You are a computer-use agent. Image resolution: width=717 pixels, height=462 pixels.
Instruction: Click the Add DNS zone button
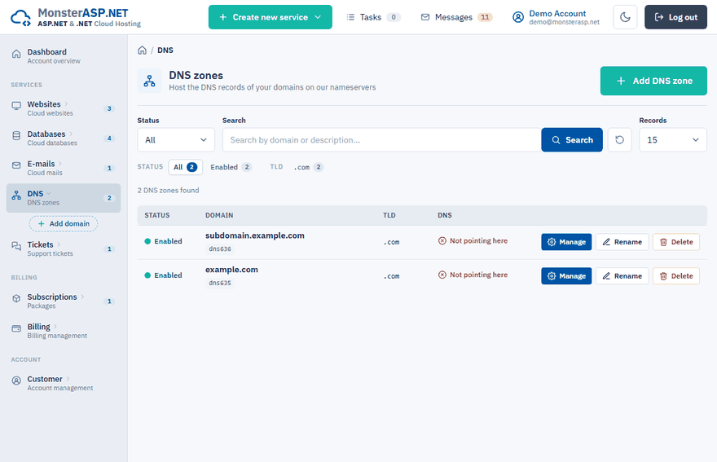pos(653,81)
